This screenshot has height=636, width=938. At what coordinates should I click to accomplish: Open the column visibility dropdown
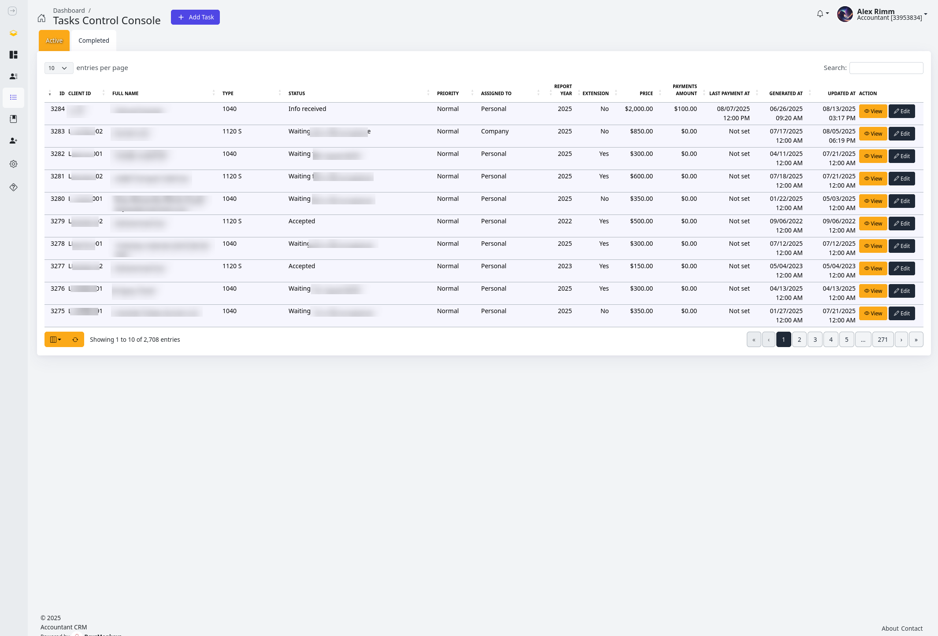[56, 339]
